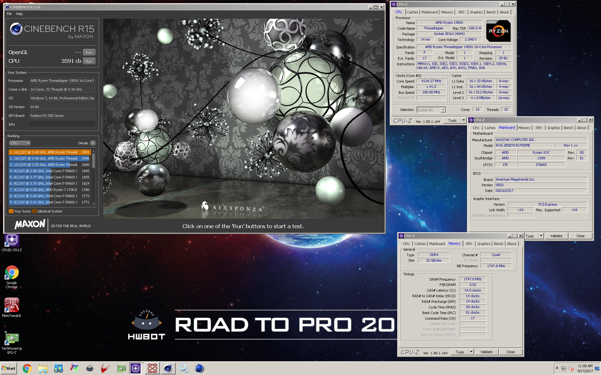The width and height of the screenshot is (601, 375).
Task: Click the ROG ZENITH EXTREME model field
Action: 524,145
